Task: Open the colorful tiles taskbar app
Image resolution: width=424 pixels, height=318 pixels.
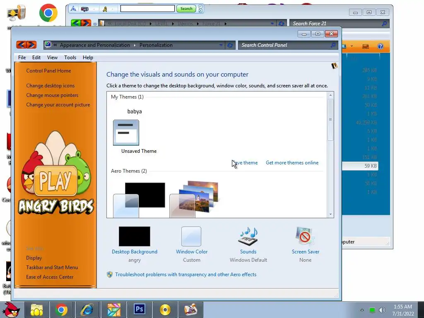Action: pyautogui.click(x=114, y=310)
